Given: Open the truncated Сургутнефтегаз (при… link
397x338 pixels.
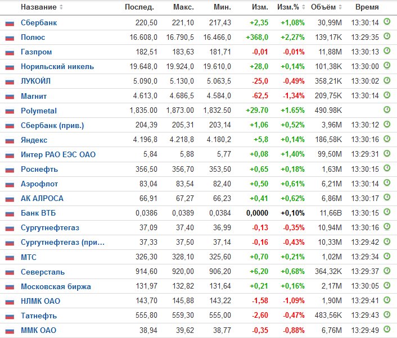Looking at the screenshot, I should (62, 243).
